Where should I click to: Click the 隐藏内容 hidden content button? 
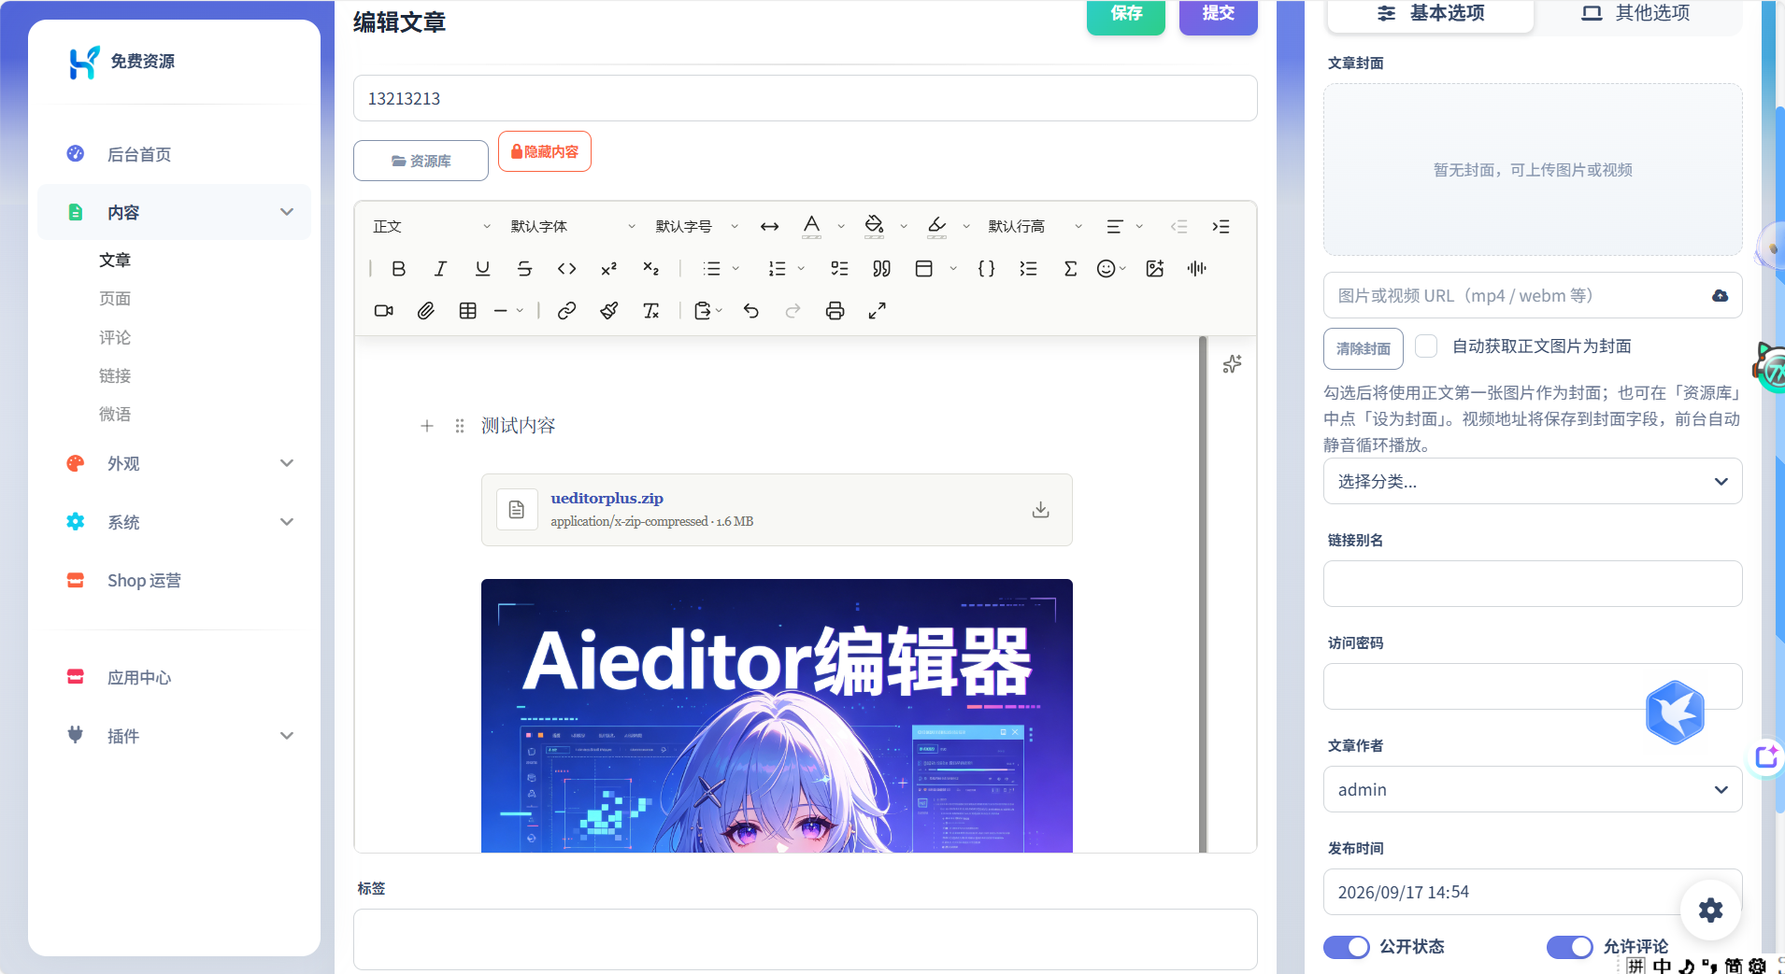click(545, 151)
